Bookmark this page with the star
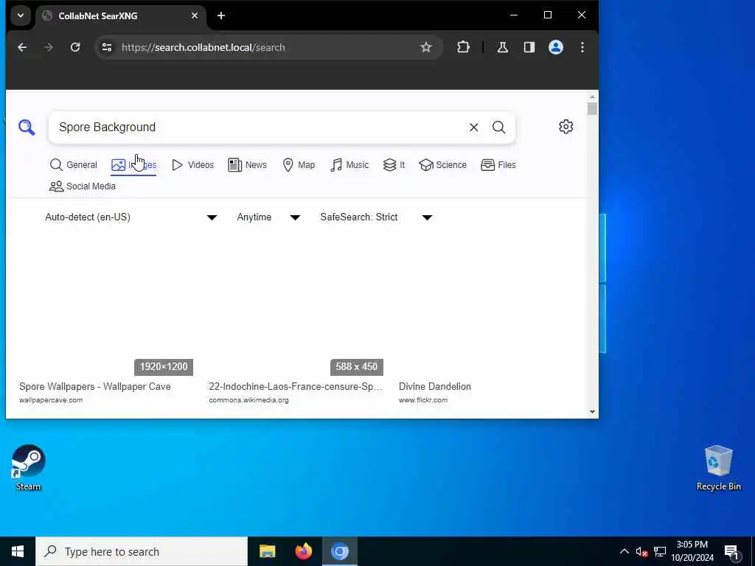Screen dimensions: 755x566 (425, 47)
